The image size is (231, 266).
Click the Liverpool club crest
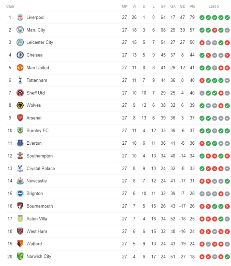coord(20,17)
